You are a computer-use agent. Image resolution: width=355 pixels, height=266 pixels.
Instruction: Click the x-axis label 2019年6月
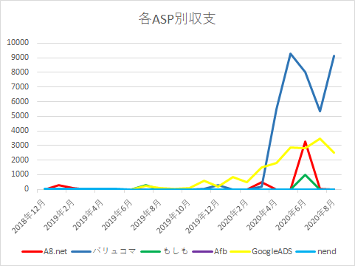click(117, 215)
